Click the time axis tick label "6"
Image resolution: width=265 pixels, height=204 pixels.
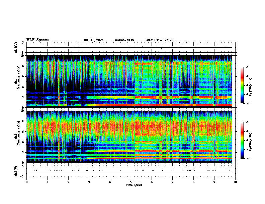(x=152, y=182)
